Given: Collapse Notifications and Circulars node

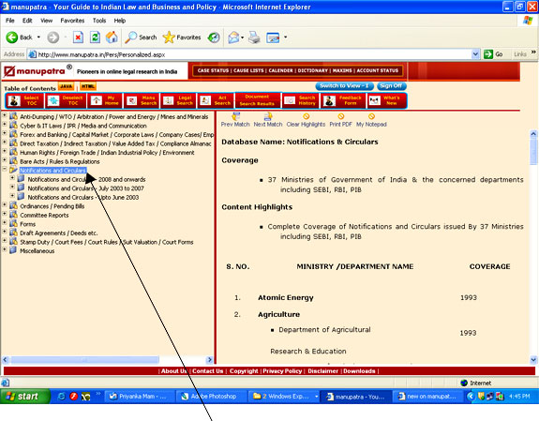Looking at the screenshot, I should (x=5, y=169).
